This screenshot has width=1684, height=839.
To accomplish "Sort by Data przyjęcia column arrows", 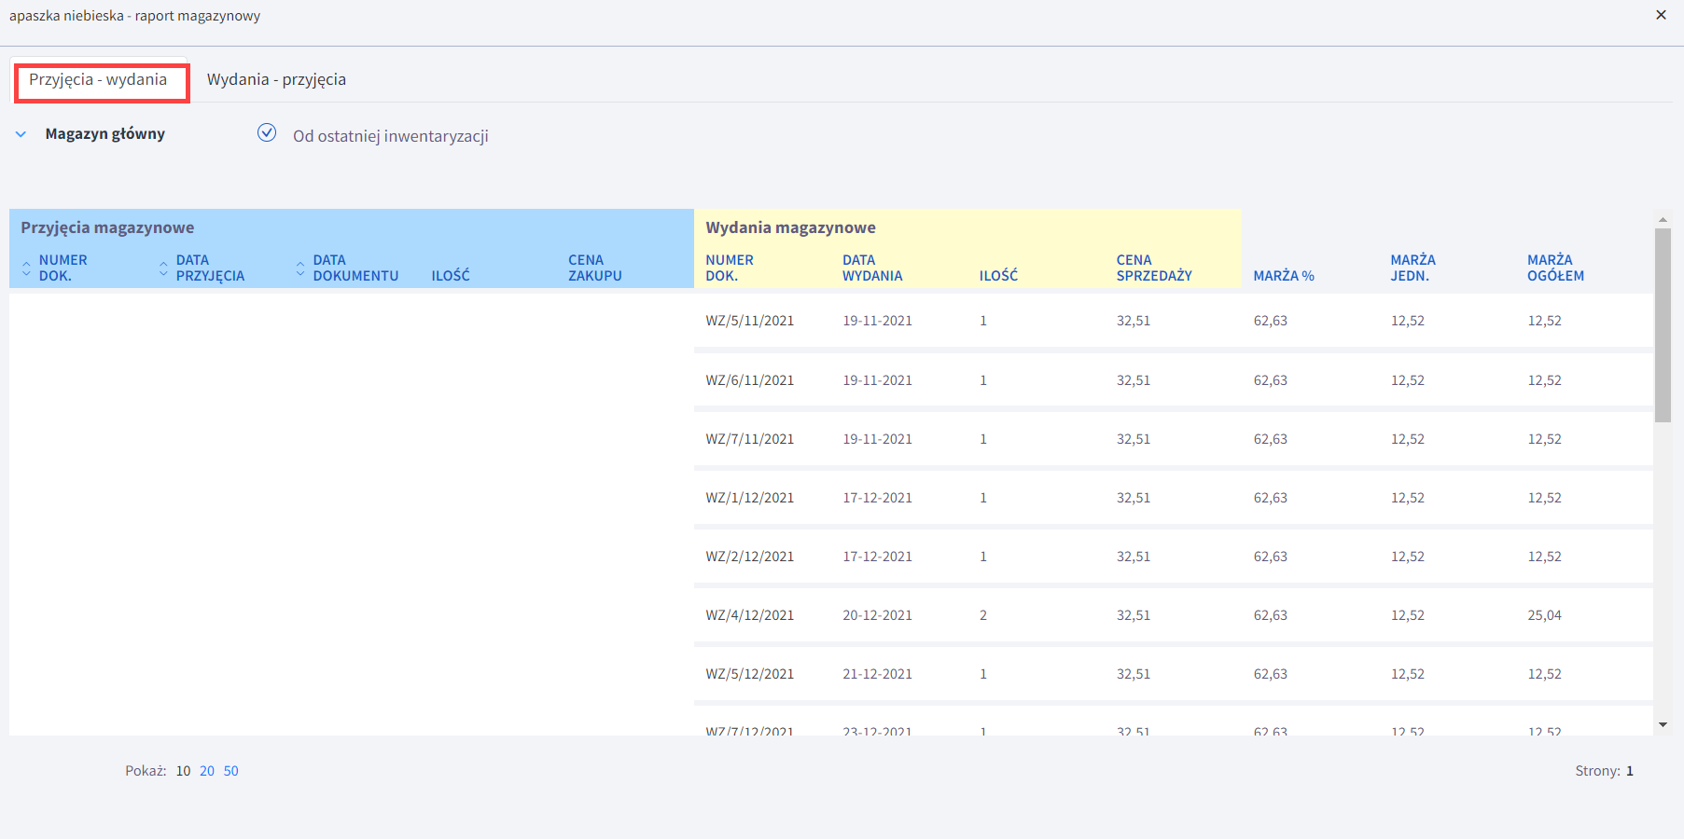I will coord(163,268).
